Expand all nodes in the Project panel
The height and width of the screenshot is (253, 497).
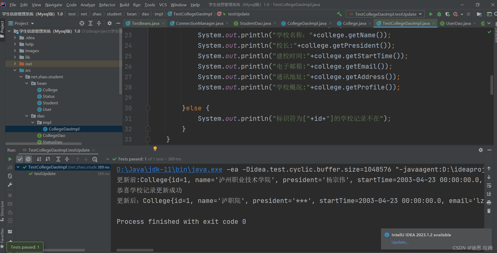click(91, 23)
